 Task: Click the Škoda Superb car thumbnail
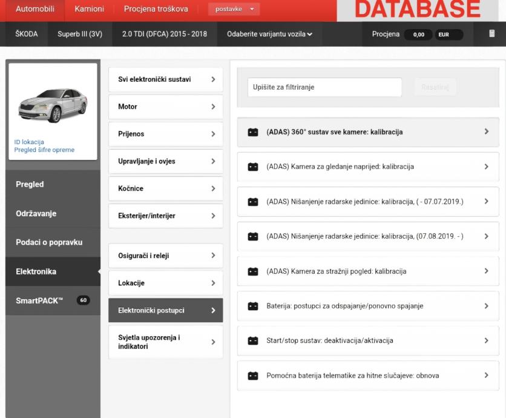click(x=53, y=105)
